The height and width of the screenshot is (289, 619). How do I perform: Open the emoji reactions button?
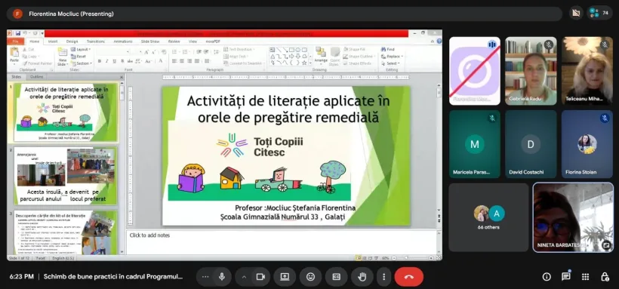click(311, 277)
